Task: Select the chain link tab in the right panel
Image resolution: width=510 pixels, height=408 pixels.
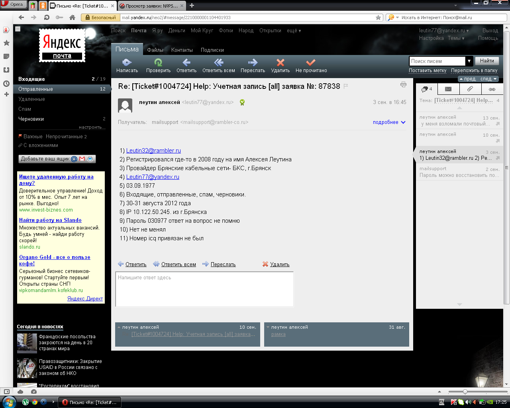Action: coord(492,89)
